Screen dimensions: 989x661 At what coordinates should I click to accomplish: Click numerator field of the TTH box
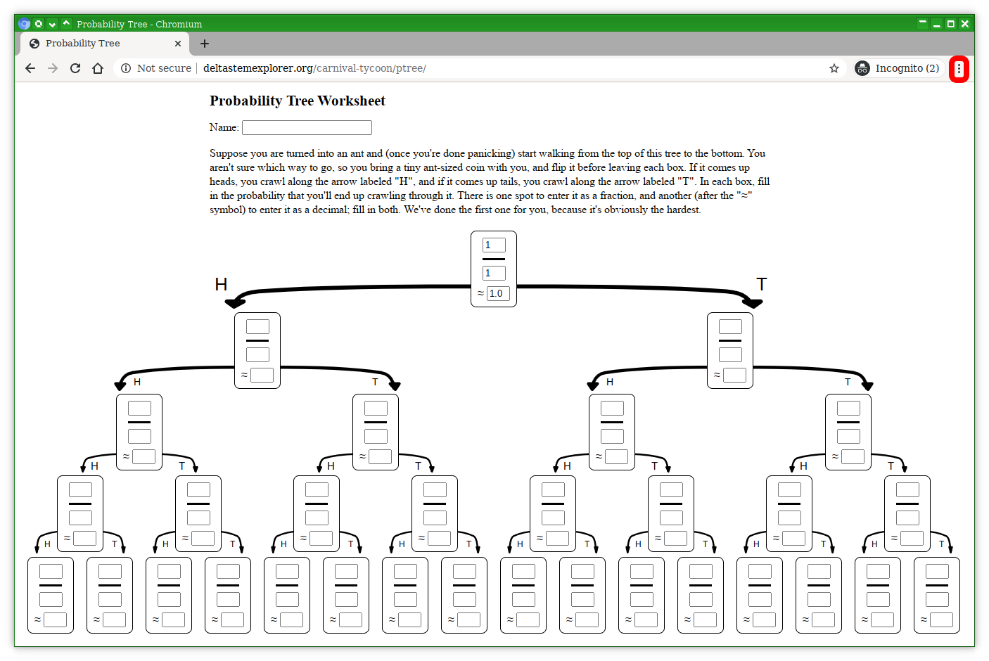pyautogui.click(x=789, y=489)
